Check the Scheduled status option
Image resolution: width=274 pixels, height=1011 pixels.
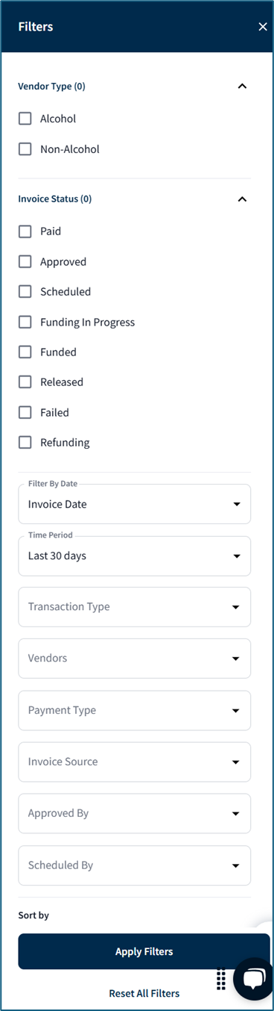(x=25, y=292)
